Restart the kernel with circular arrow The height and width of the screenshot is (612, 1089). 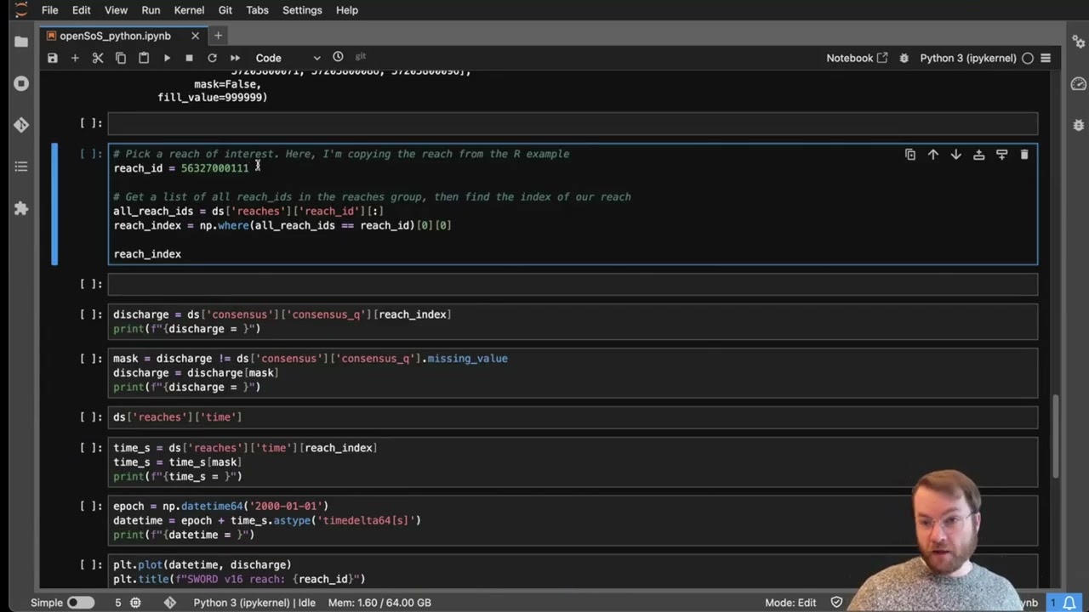[212, 58]
